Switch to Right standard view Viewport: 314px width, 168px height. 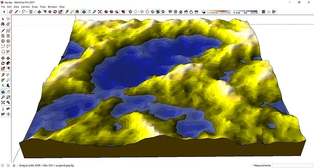pyautogui.click(x=186, y=12)
